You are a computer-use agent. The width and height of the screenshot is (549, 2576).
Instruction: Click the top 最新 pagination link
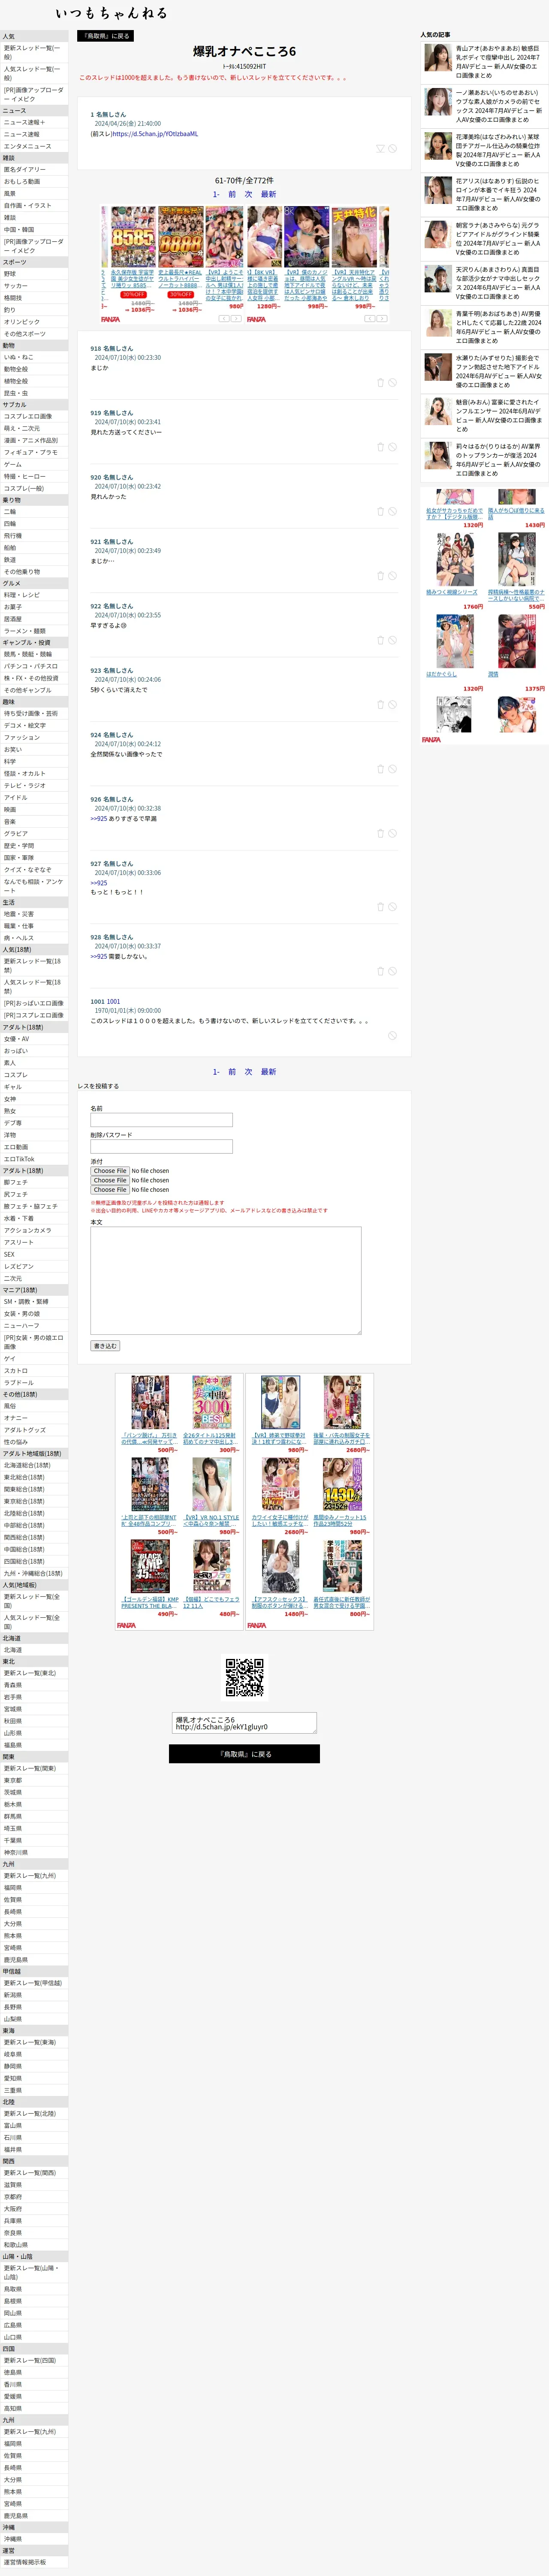[x=268, y=194]
